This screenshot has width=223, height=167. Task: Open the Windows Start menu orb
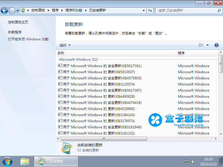8,162
